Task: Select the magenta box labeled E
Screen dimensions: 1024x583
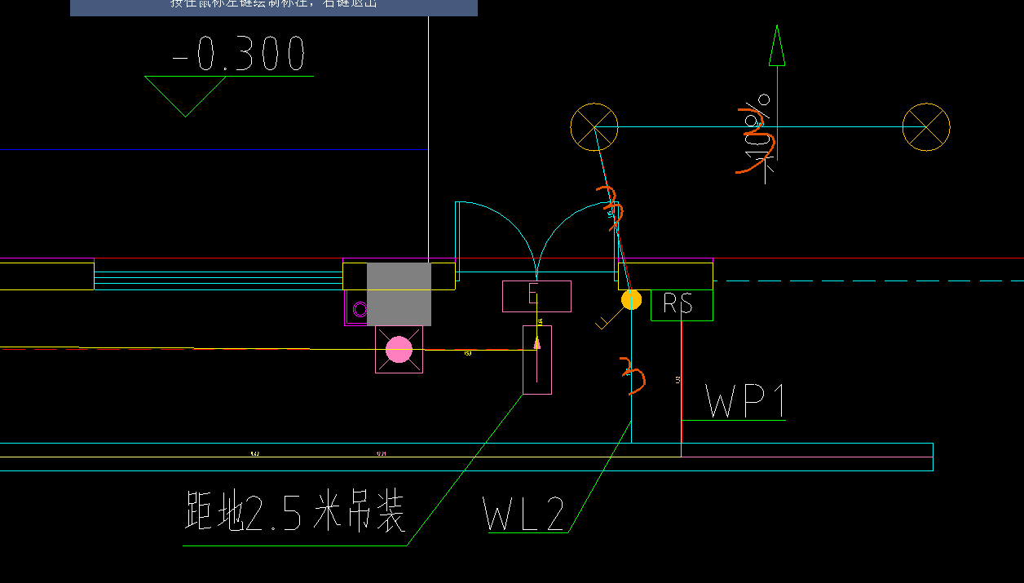Action: (x=536, y=296)
